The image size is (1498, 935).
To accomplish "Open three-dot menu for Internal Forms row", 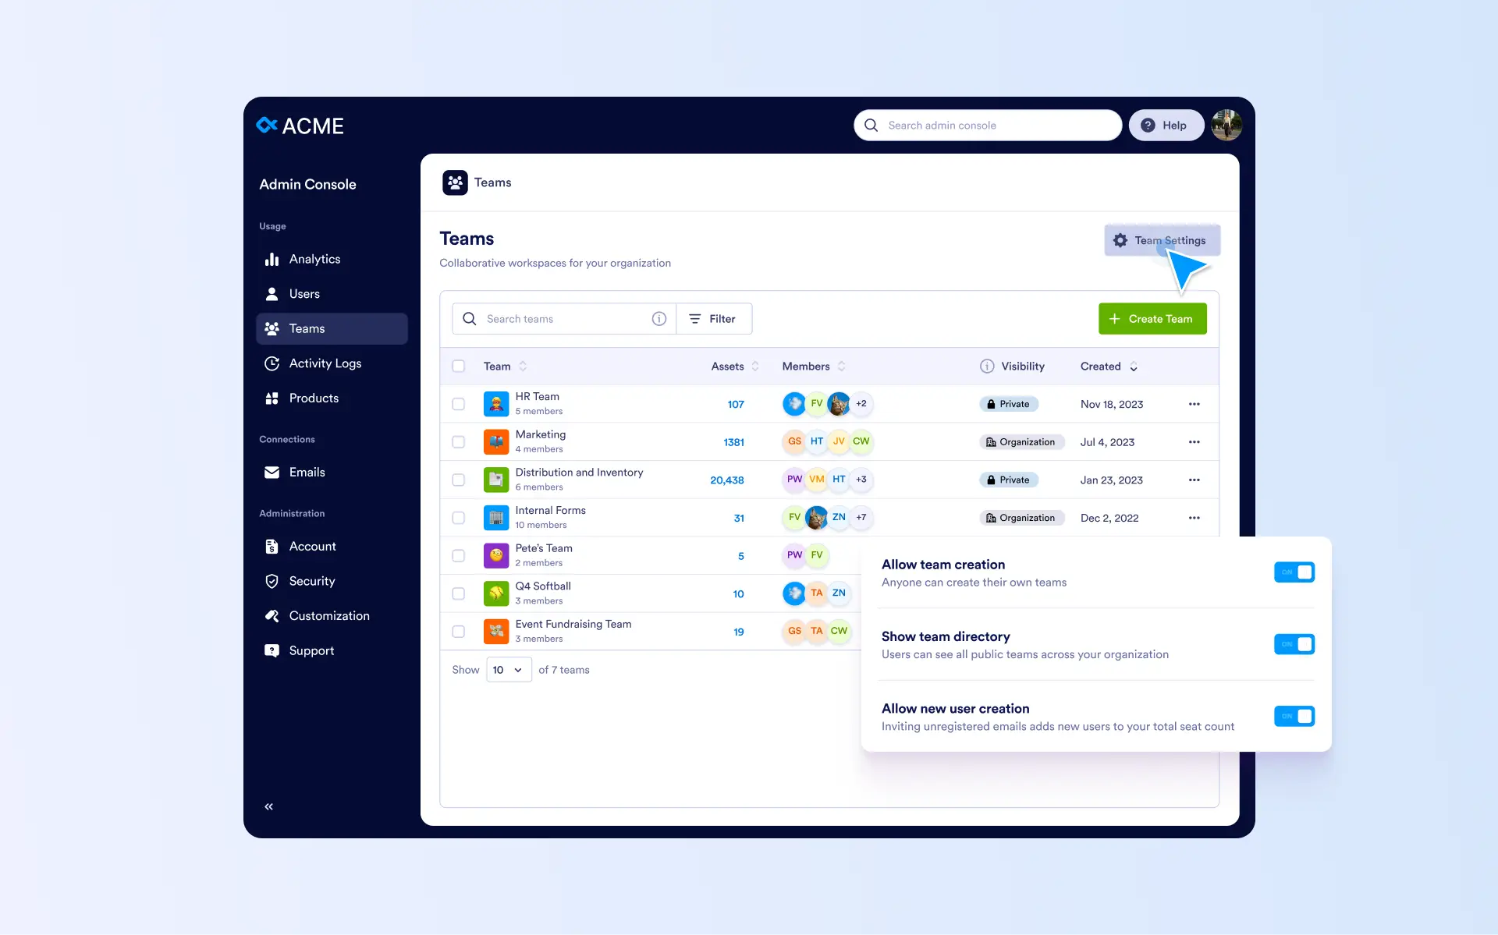I will (1194, 518).
